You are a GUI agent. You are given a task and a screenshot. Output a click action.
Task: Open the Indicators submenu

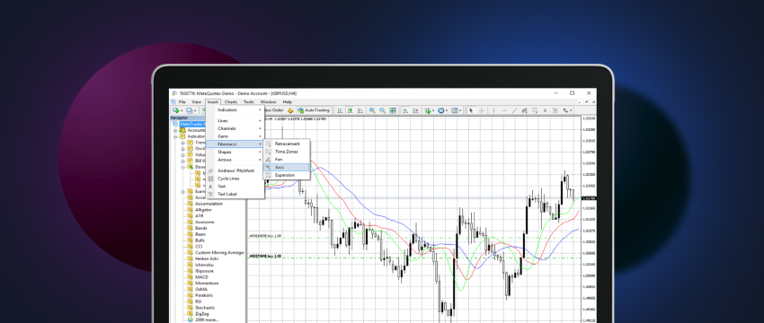click(235, 110)
